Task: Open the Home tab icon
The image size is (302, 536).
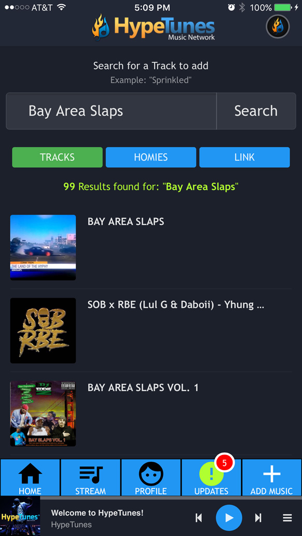Action: point(30,473)
